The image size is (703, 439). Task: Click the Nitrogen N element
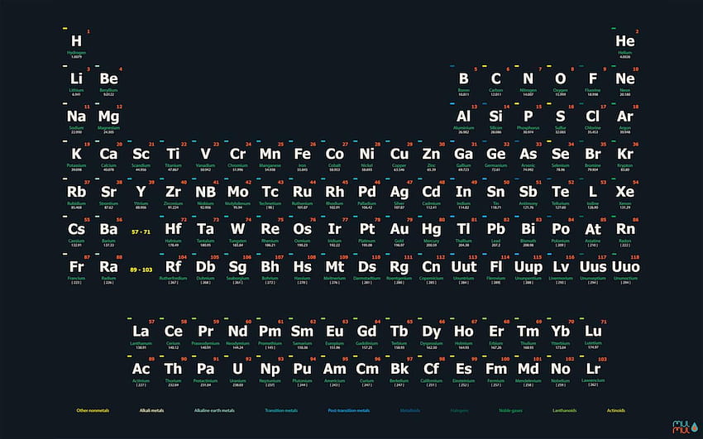(528, 81)
